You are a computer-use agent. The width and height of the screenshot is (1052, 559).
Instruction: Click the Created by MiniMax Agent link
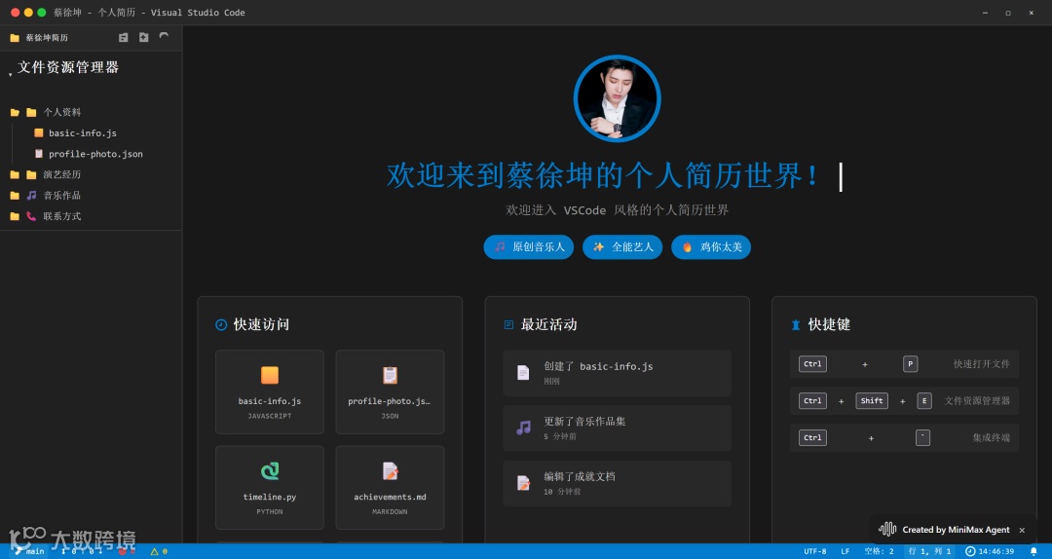(957, 530)
